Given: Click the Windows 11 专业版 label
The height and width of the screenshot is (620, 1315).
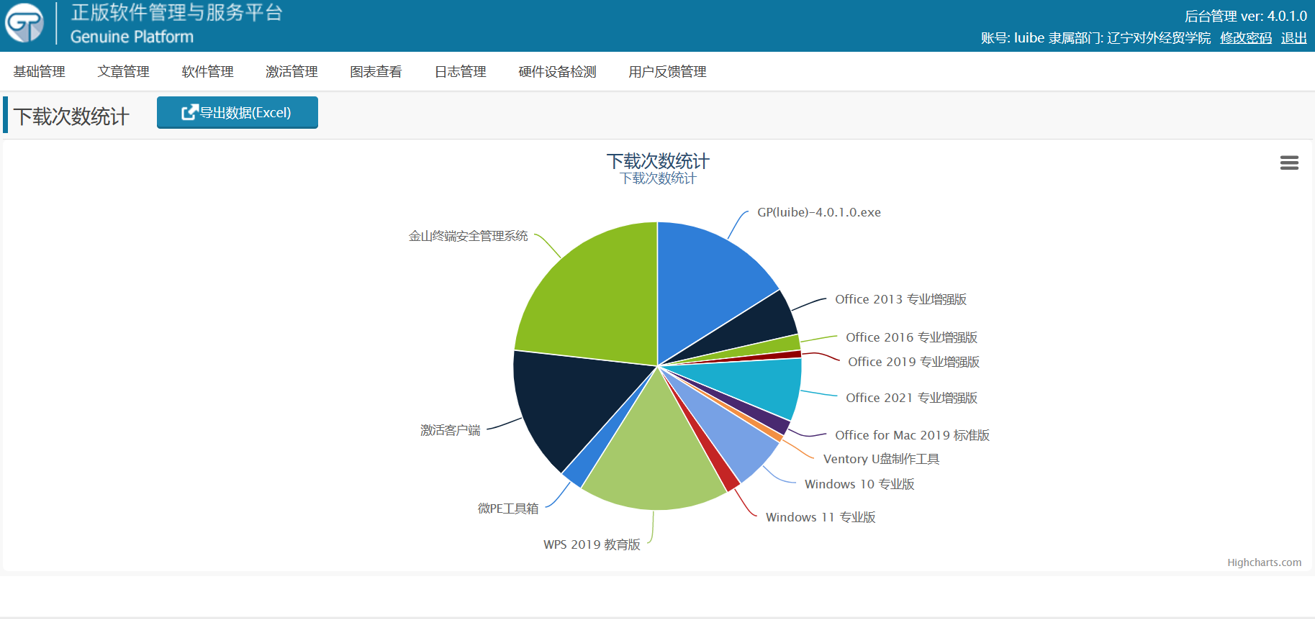Looking at the screenshot, I should [x=821, y=517].
